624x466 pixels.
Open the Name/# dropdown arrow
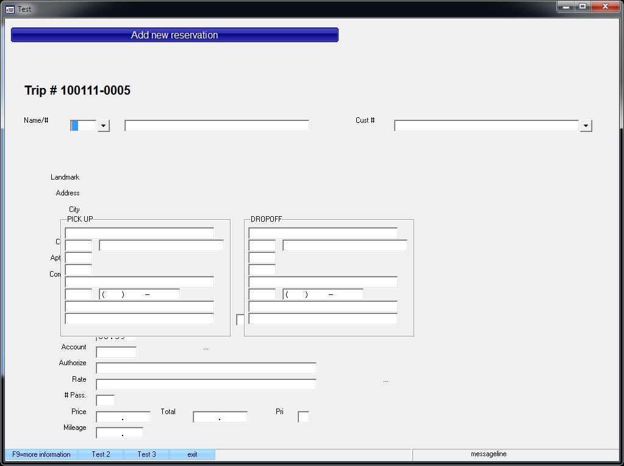tap(103, 126)
